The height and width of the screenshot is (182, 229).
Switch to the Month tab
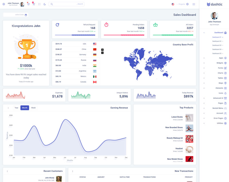(x=25, y=108)
